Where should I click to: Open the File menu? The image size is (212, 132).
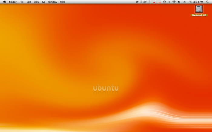tap(22, 2)
